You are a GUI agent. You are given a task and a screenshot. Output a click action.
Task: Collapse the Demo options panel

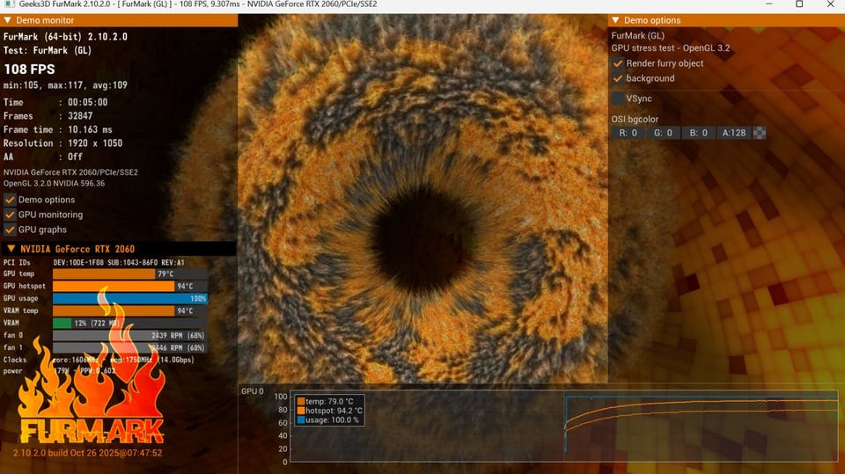(615, 20)
